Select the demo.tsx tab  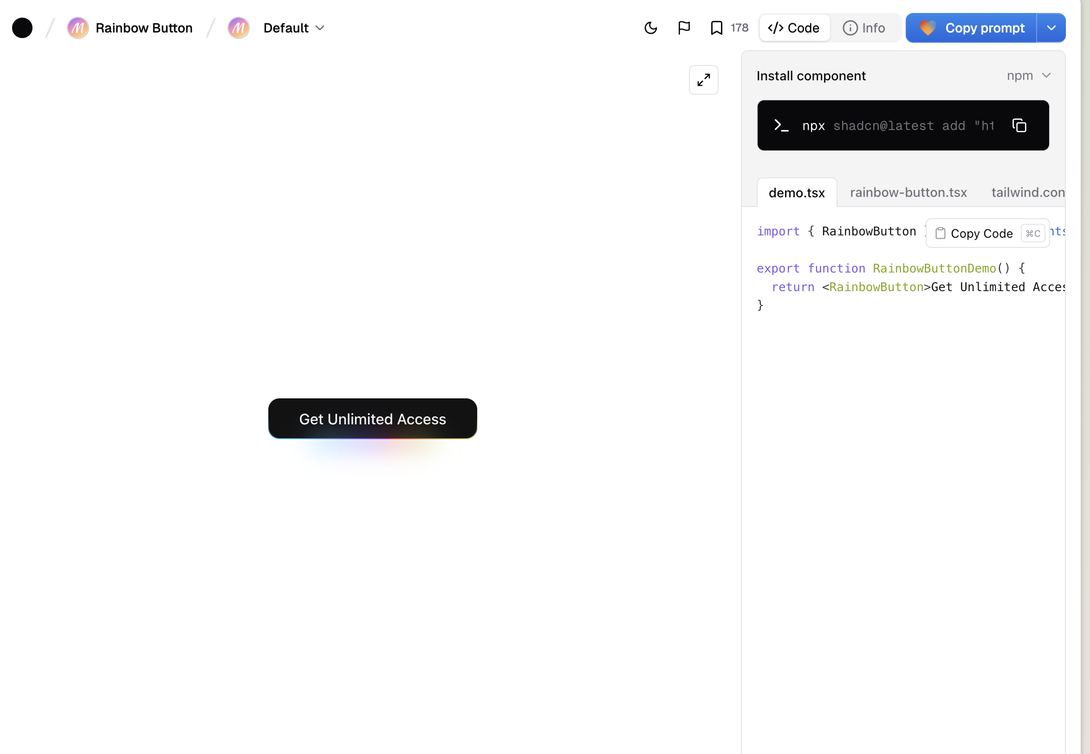(796, 192)
